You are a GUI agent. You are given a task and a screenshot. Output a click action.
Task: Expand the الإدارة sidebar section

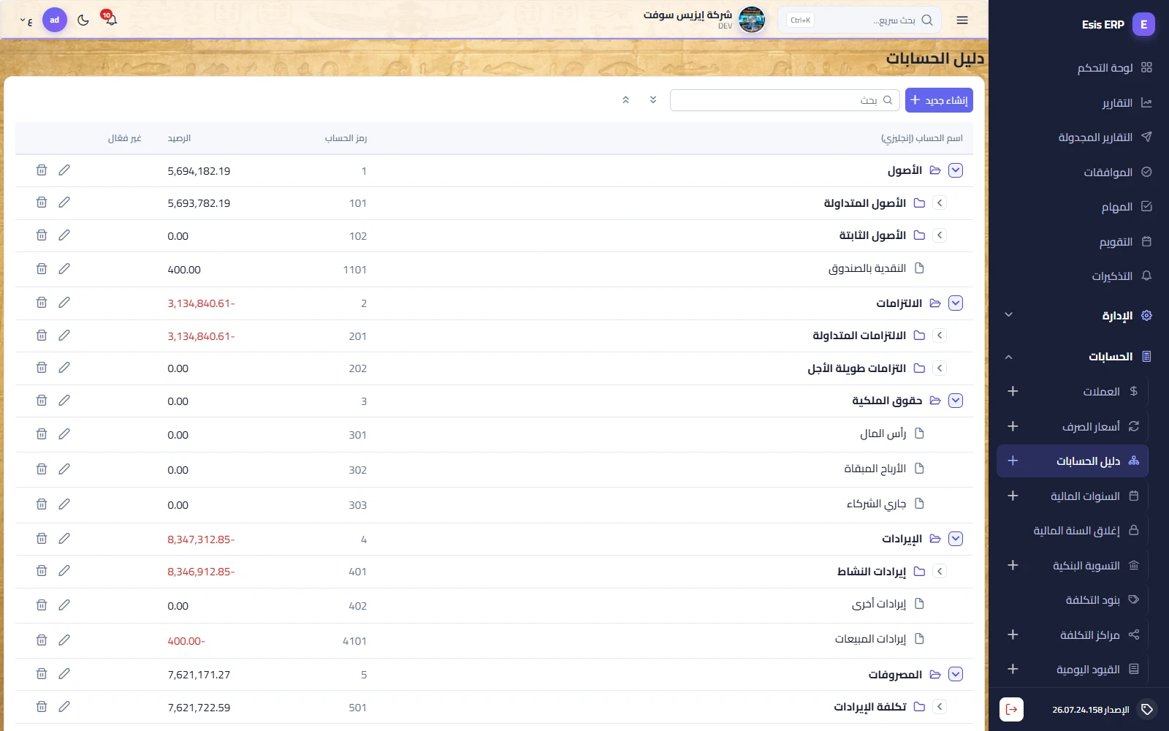[1078, 316]
